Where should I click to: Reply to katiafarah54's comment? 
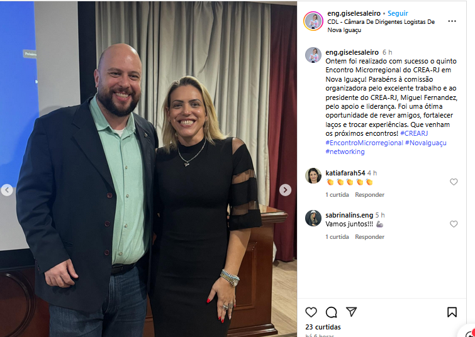pyautogui.click(x=369, y=195)
